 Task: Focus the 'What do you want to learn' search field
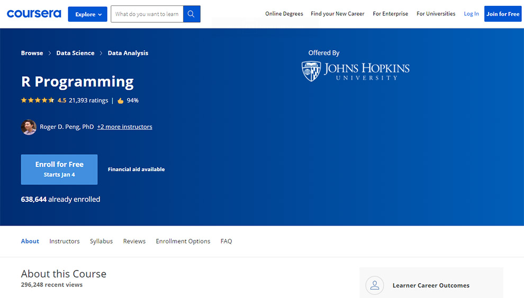click(147, 14)
